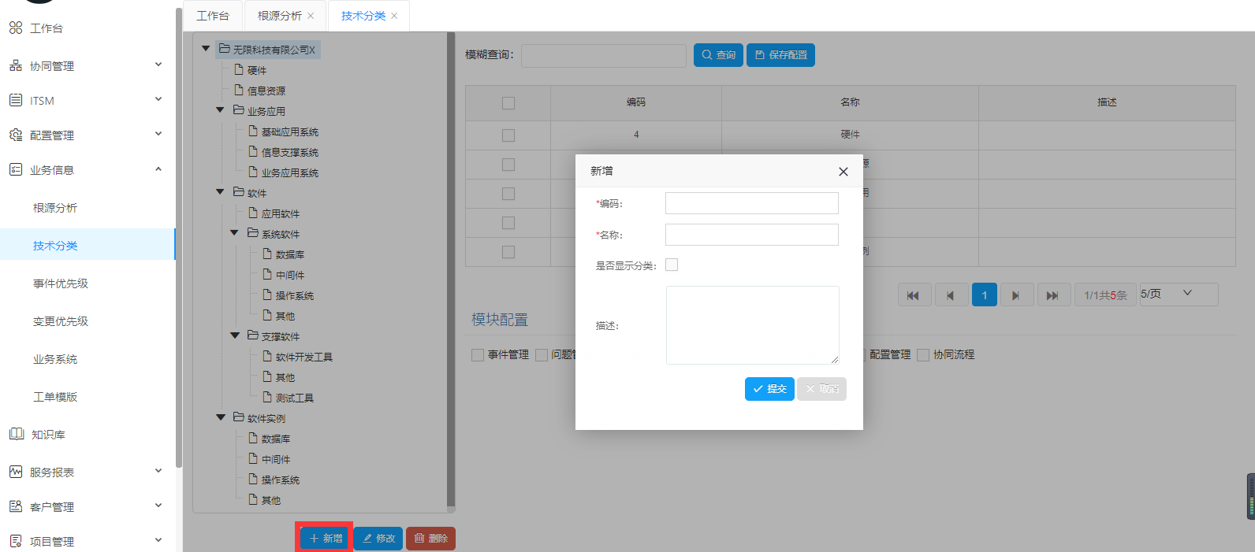Click the 保存配置 button

pyautogui.click(x=780, y=55)
